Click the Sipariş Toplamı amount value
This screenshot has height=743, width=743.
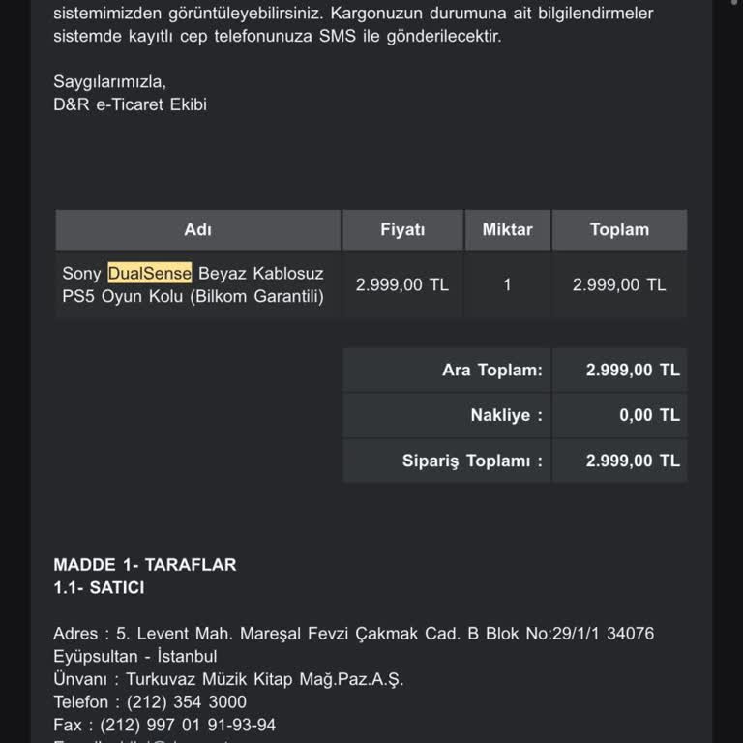click(633, 461)
